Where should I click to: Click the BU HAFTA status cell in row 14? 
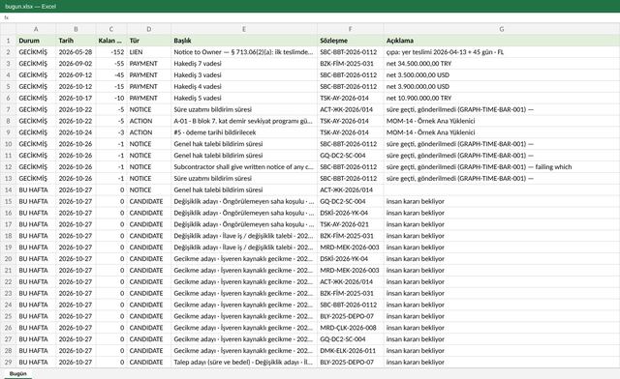36,189
